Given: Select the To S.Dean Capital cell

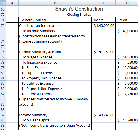Looking at the screenshot, I should (x=55, y=120).
